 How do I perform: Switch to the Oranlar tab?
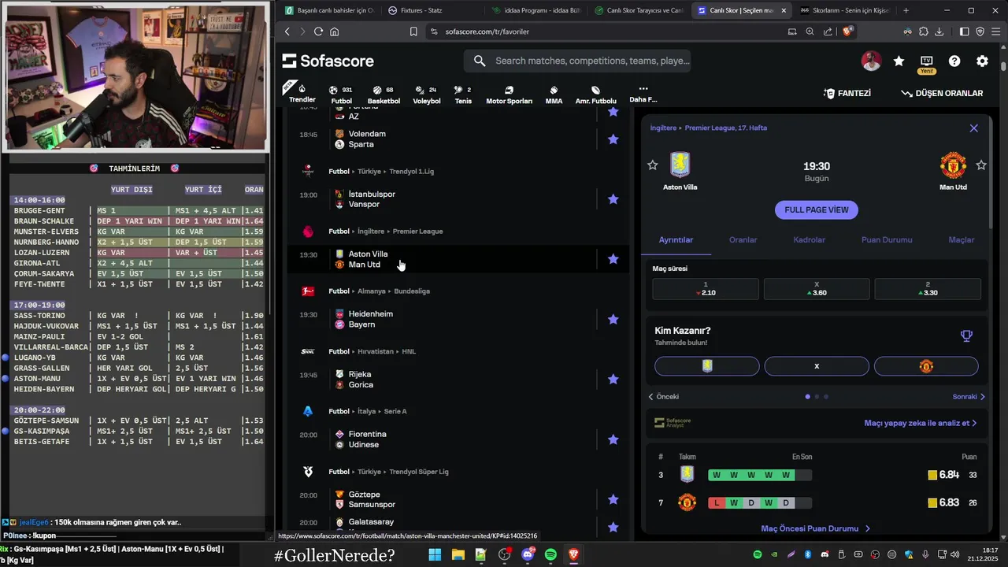[743, 240]
